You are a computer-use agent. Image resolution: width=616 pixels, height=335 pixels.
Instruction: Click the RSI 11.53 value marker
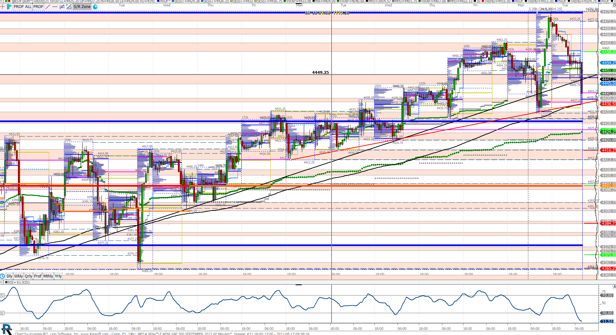[607, 321]
